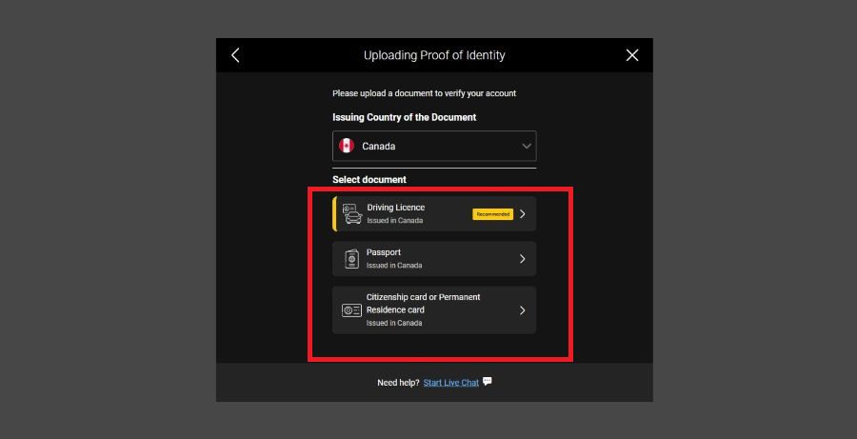Select Citizenship card or Permanent Residence card

point(434,310)
